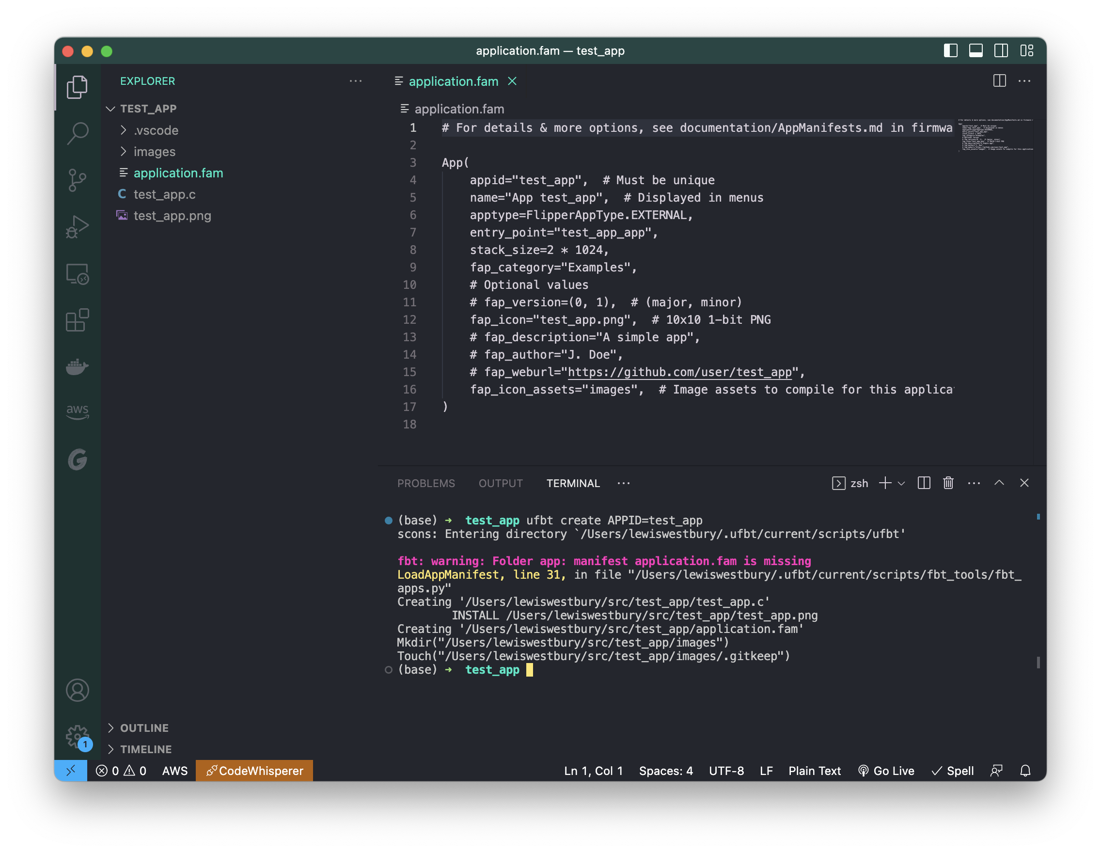Go to line via Ln 1, Col 1

[x=593, y=771]
